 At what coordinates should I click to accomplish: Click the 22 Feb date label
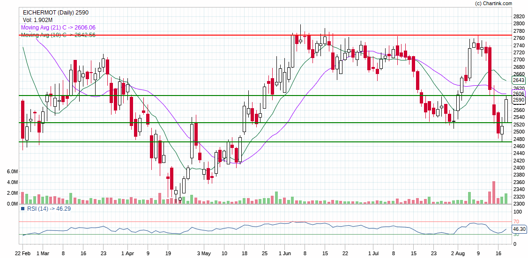coord(22,252)
